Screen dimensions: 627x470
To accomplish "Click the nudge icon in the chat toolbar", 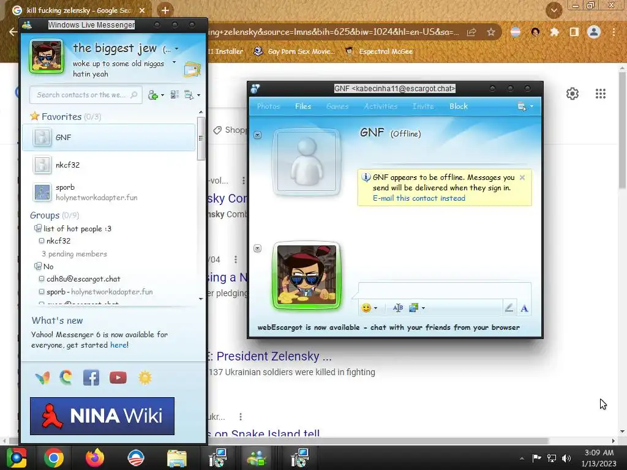I will click(x=397, y=308).
